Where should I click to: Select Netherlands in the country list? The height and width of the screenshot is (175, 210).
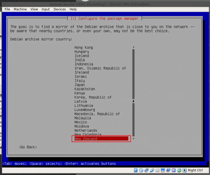pos(86,130)
